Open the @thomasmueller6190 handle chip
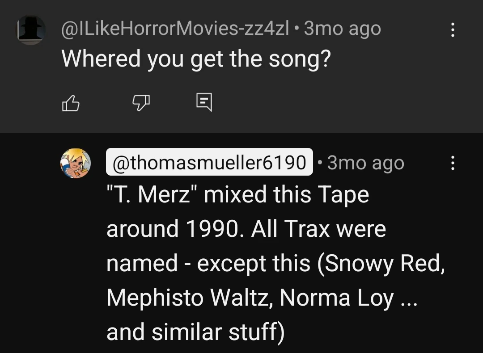Image resolution: width=483 pixels, height=353 pixels. tap(209, 163)
